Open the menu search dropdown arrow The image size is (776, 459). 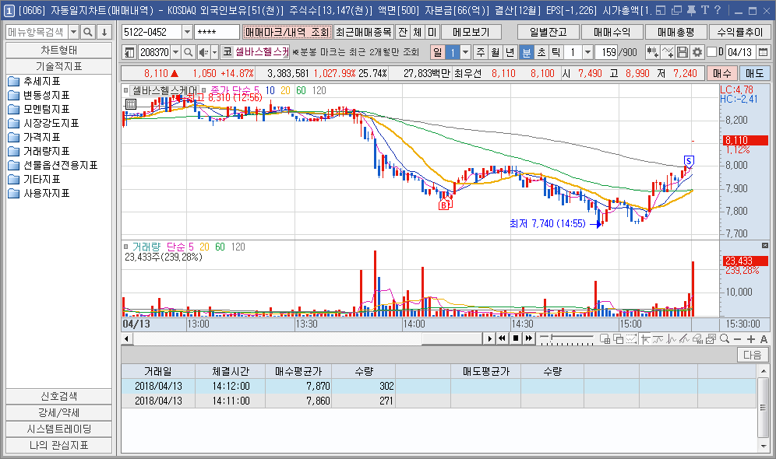73,32
